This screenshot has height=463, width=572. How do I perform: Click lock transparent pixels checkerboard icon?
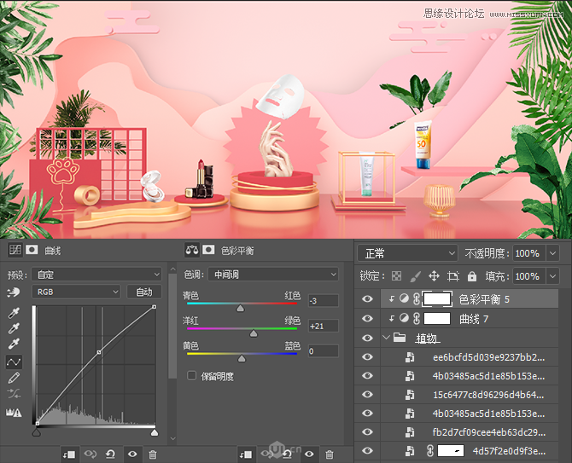[x=396, y=276]
